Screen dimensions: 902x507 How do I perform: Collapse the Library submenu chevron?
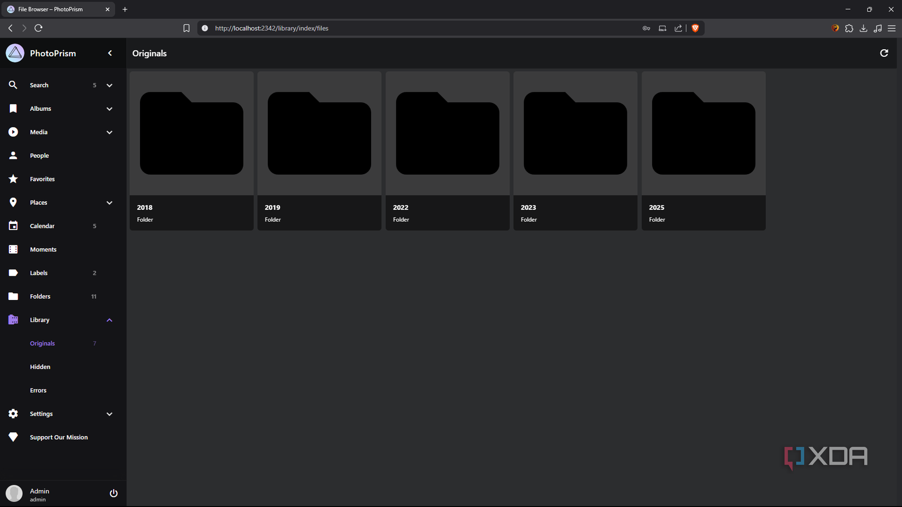109,320
